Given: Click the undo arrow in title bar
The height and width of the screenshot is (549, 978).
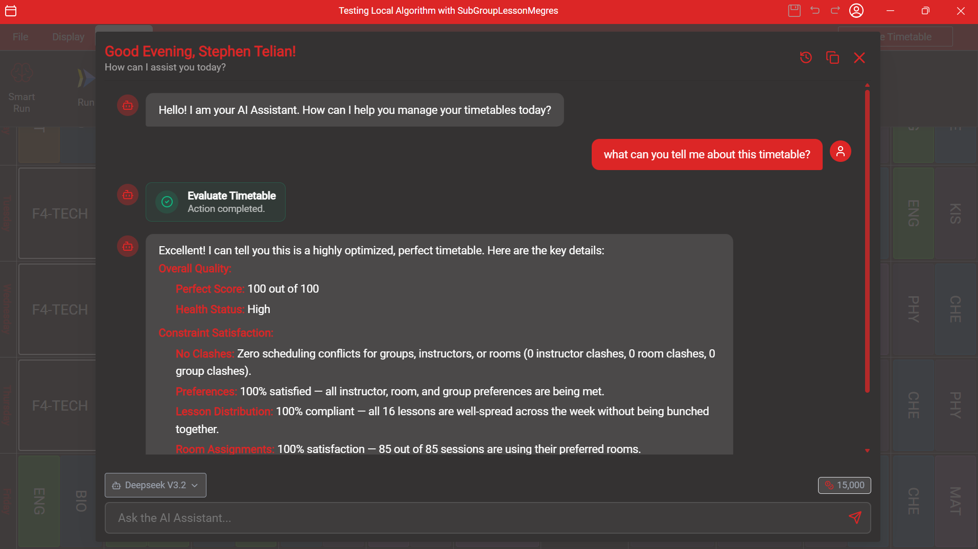Looking at the screenshot, I should tap(815, 11).
